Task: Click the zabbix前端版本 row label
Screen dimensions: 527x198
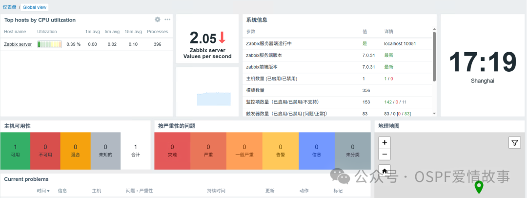Action: click(x=262, y=67)
